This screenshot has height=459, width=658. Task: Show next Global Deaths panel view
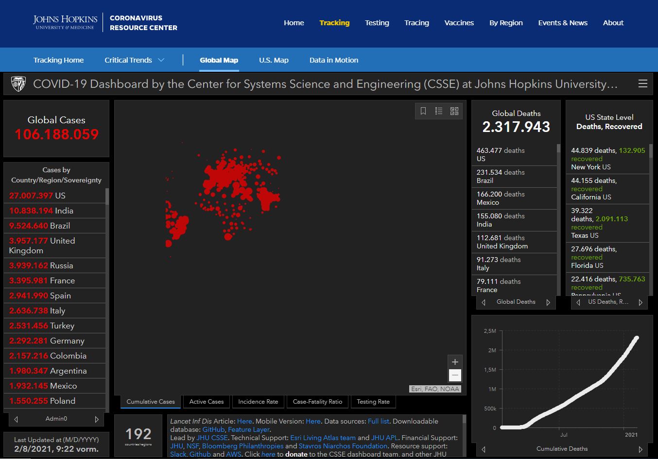(548, 302)
